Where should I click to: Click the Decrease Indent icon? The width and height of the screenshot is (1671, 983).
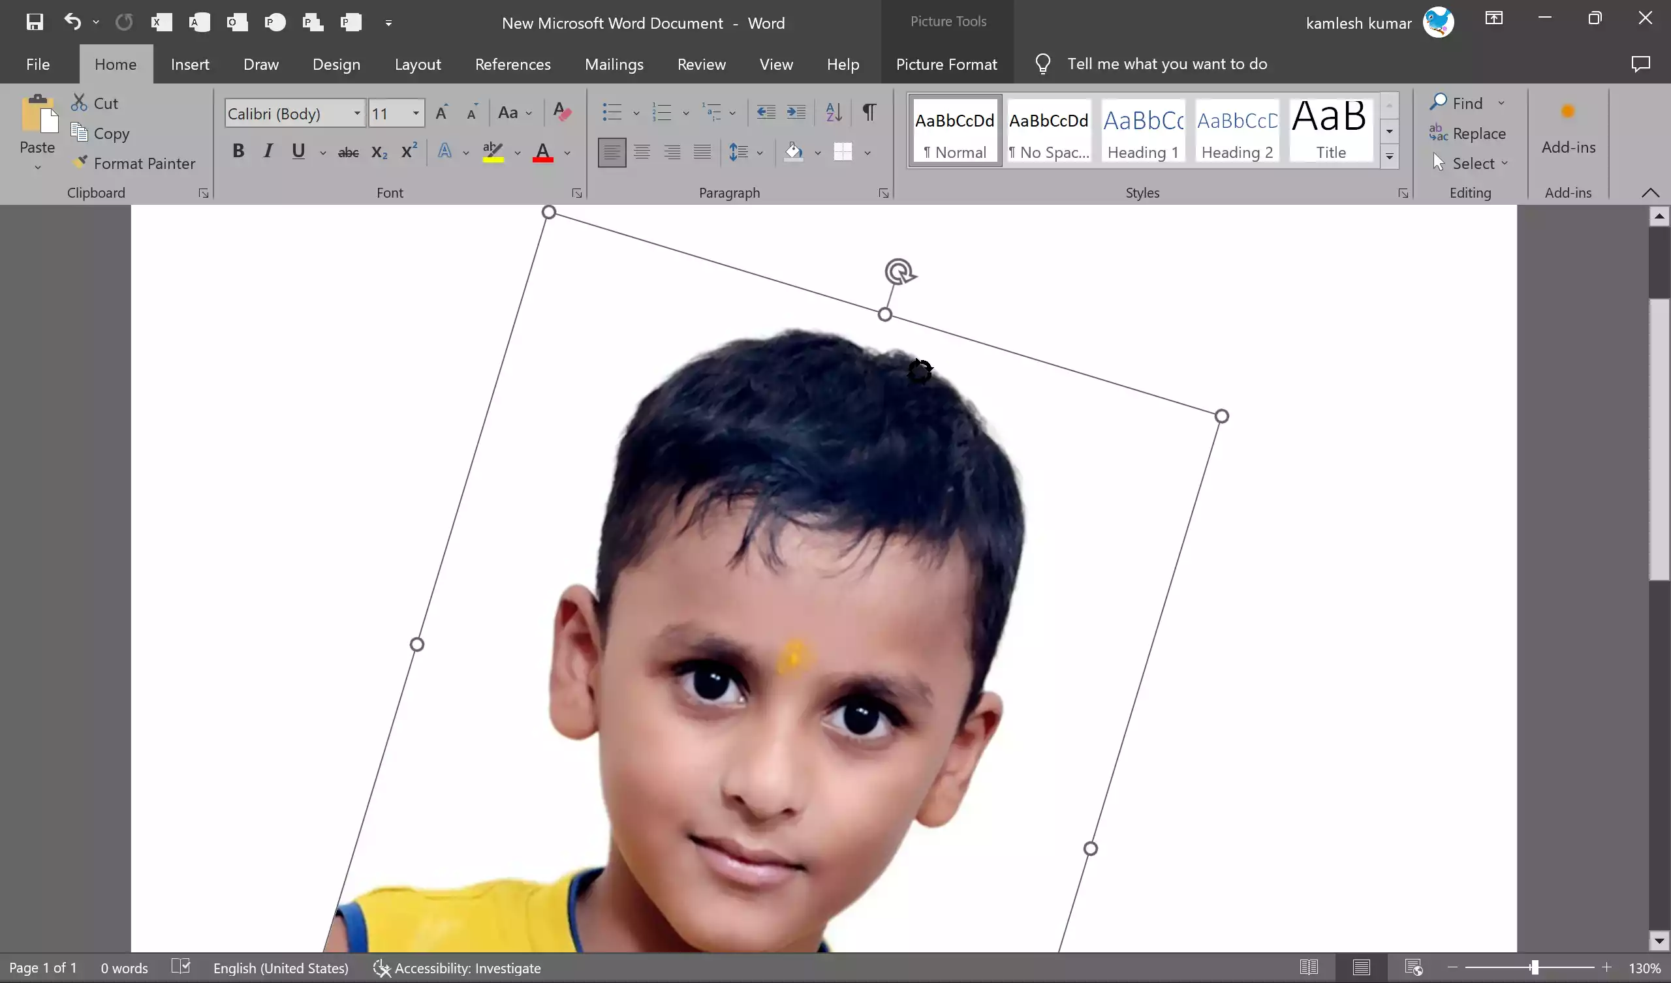click(x=766, y=112)
